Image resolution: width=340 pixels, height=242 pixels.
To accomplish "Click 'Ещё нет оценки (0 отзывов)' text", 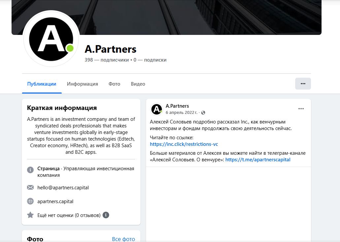I will click(69, 215).
